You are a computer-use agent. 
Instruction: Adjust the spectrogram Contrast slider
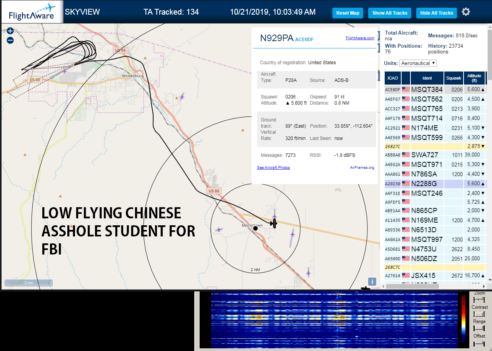[479, 314]
